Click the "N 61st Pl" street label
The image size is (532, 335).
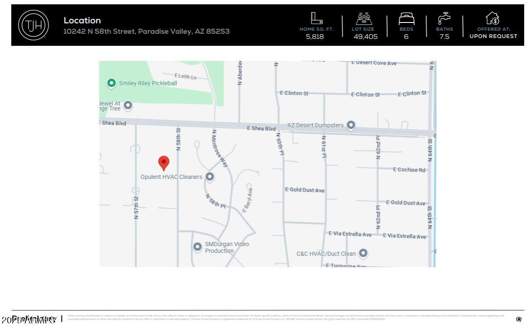[324, 146]
